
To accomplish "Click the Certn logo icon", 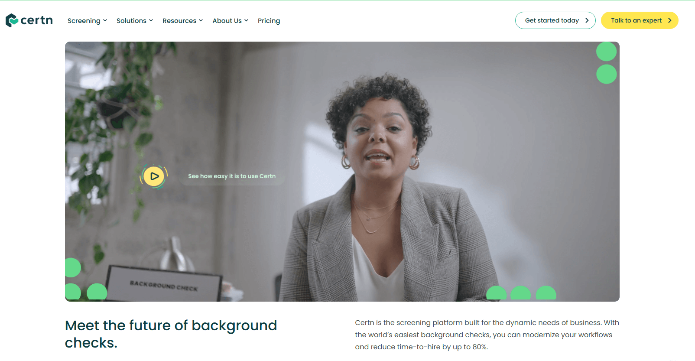I will point(12,20).
